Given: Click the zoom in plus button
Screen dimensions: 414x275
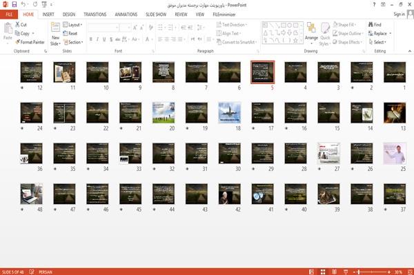Looking at the screenshot, I should (389, 272).
